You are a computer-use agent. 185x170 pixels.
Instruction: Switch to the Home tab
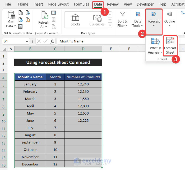(23, 4)
